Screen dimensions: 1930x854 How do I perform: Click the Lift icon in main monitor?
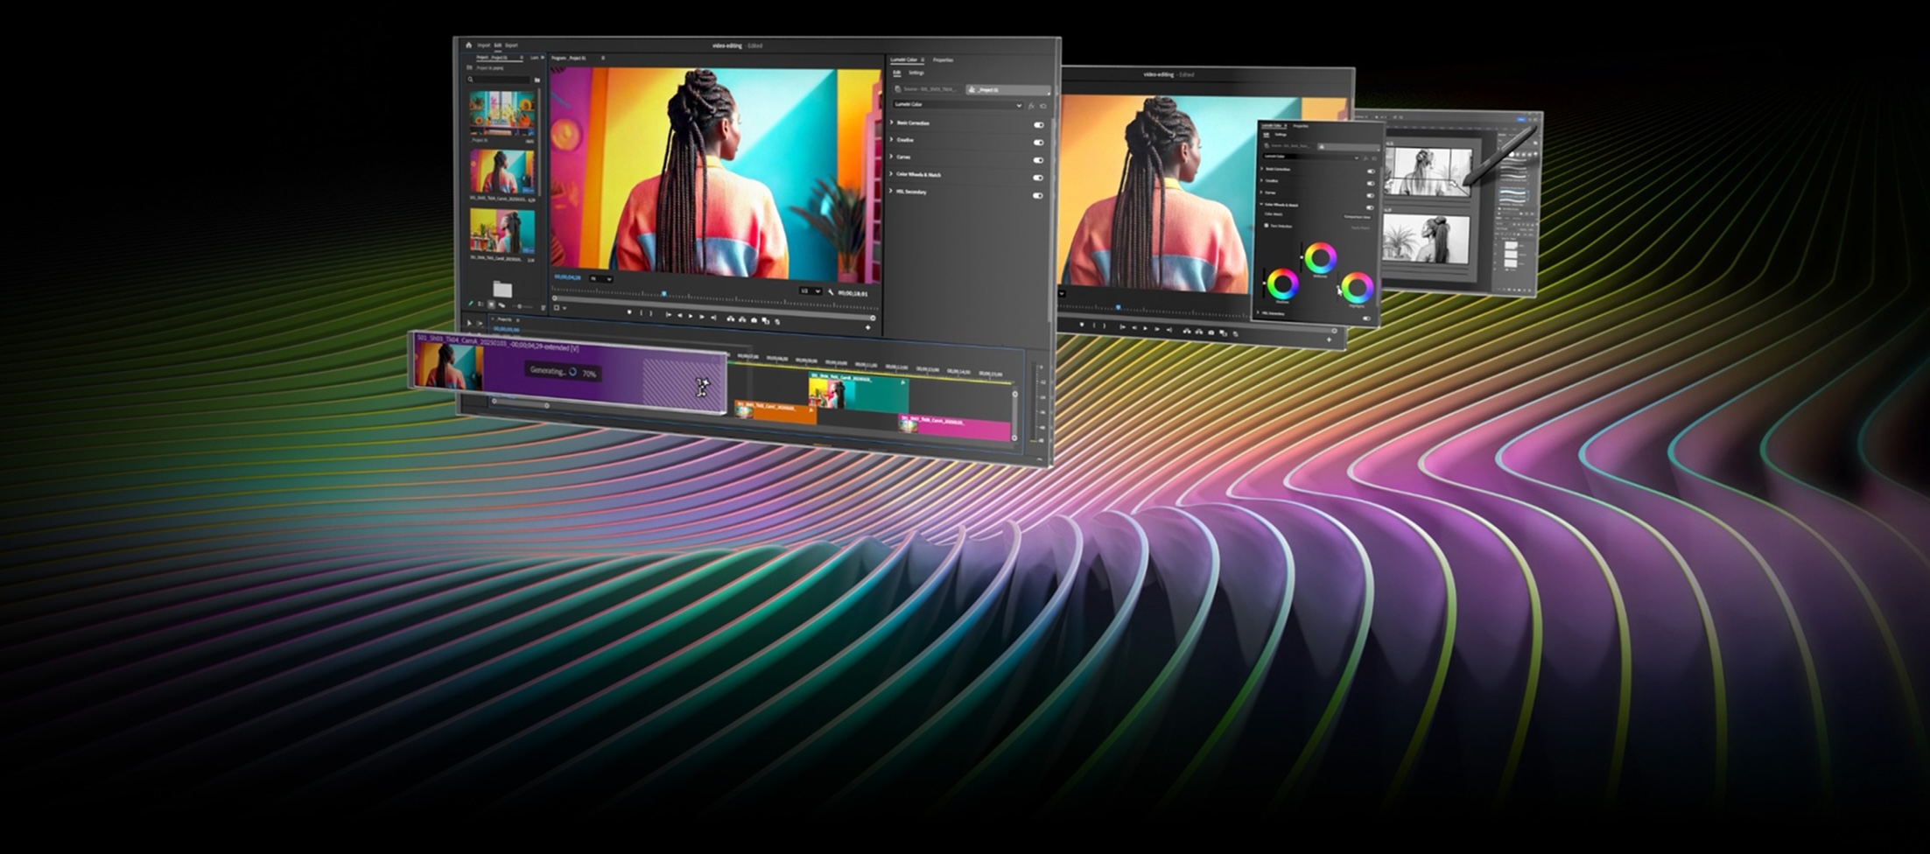tap(731, 319)
